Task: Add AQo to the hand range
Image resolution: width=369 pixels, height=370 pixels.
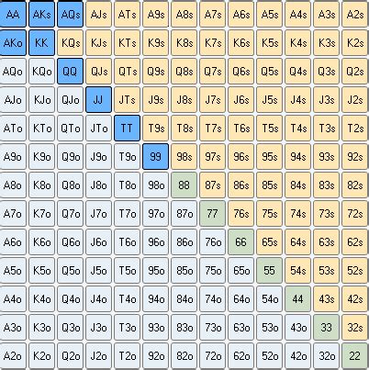Action: coord(13,71)
